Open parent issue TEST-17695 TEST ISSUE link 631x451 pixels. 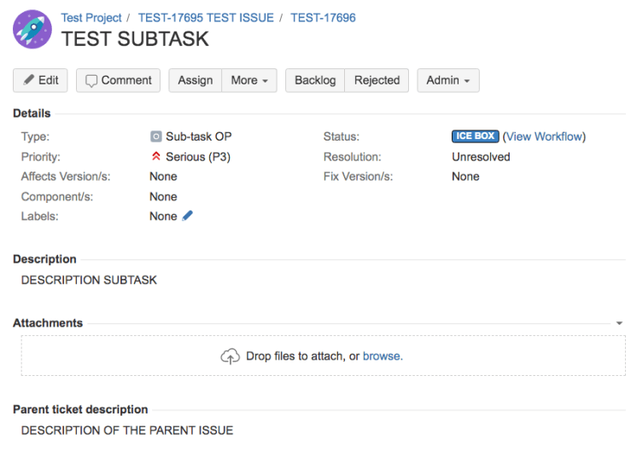click(206, 17)
